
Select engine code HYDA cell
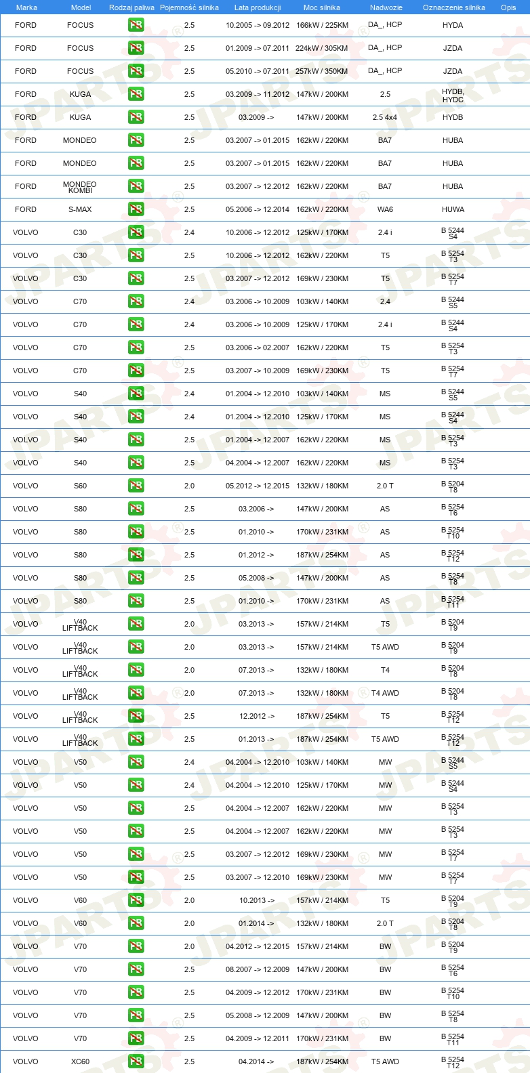(453, 25)
